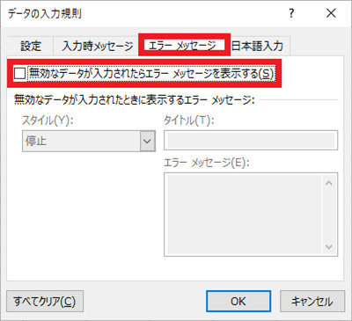Screen dimensions: 352x321
Task: Click the text area scroll down arrow
Action: click(329, 246)
